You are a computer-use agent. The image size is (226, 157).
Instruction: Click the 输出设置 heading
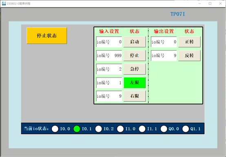[x=164, y=31]
